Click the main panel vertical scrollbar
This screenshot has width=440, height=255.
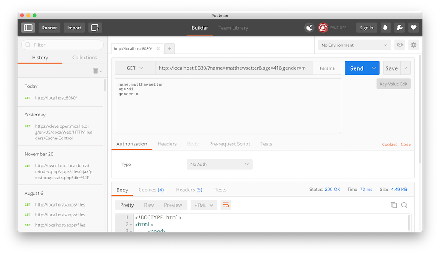tap(420, 109)
